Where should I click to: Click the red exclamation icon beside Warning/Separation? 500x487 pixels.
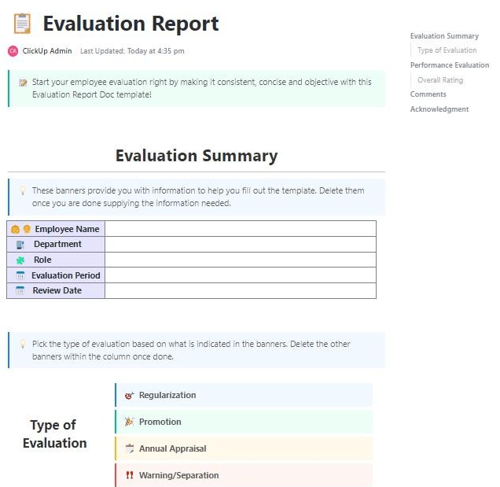click(129, 475)
